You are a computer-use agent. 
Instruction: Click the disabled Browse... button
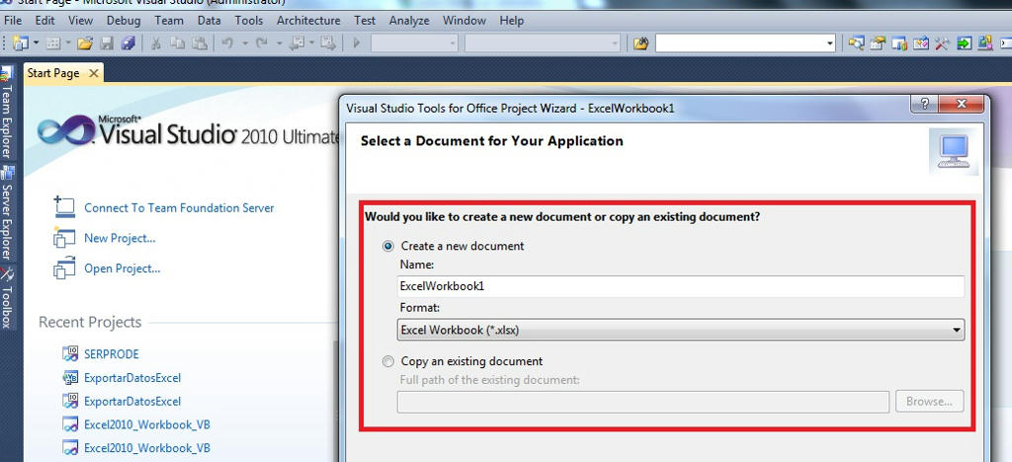(x=929, y=402)
